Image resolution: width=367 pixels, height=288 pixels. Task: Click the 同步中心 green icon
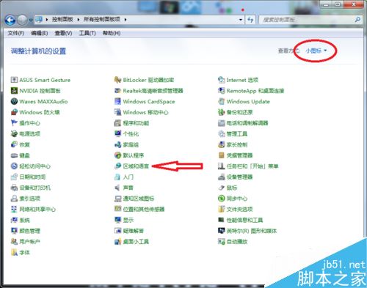(x=221, y=199)
